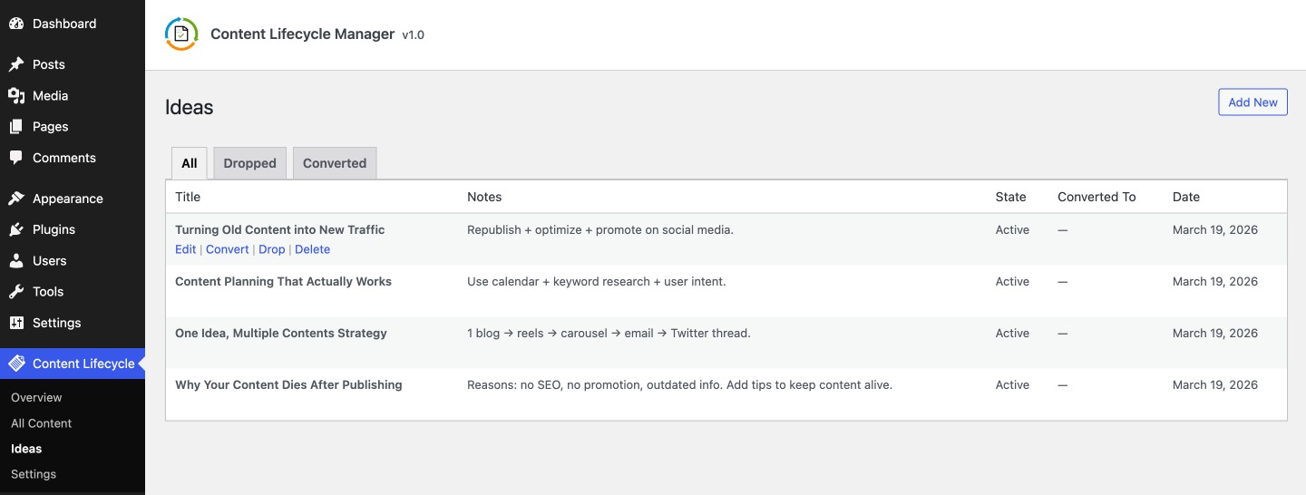The height and width of the screenshot is (495, 1306).
Task: Open idea One Idea, Multiple Contents Strategy
Action: click(x=281, y=333)
